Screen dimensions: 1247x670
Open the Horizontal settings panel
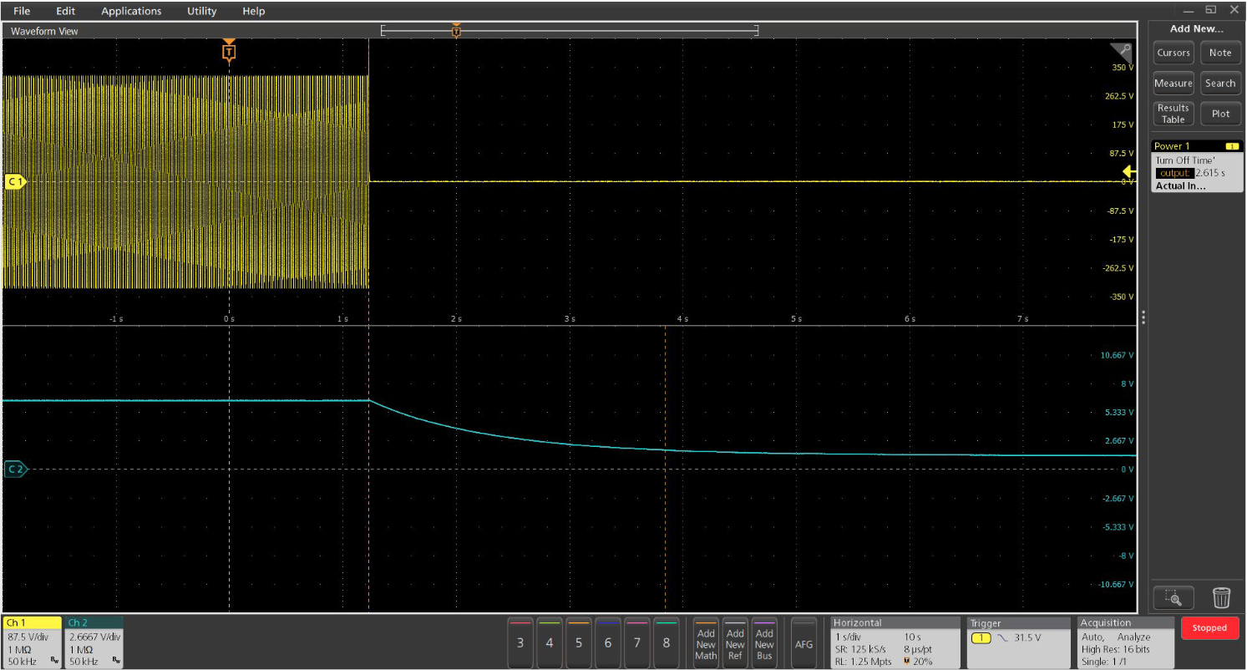point(894,643)
